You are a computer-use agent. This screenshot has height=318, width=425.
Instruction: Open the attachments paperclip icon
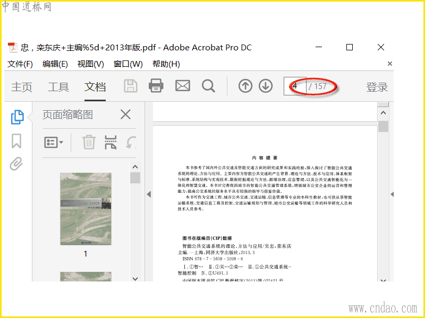click(16, 164)
